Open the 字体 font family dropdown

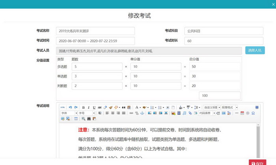[x=69, y=113]
